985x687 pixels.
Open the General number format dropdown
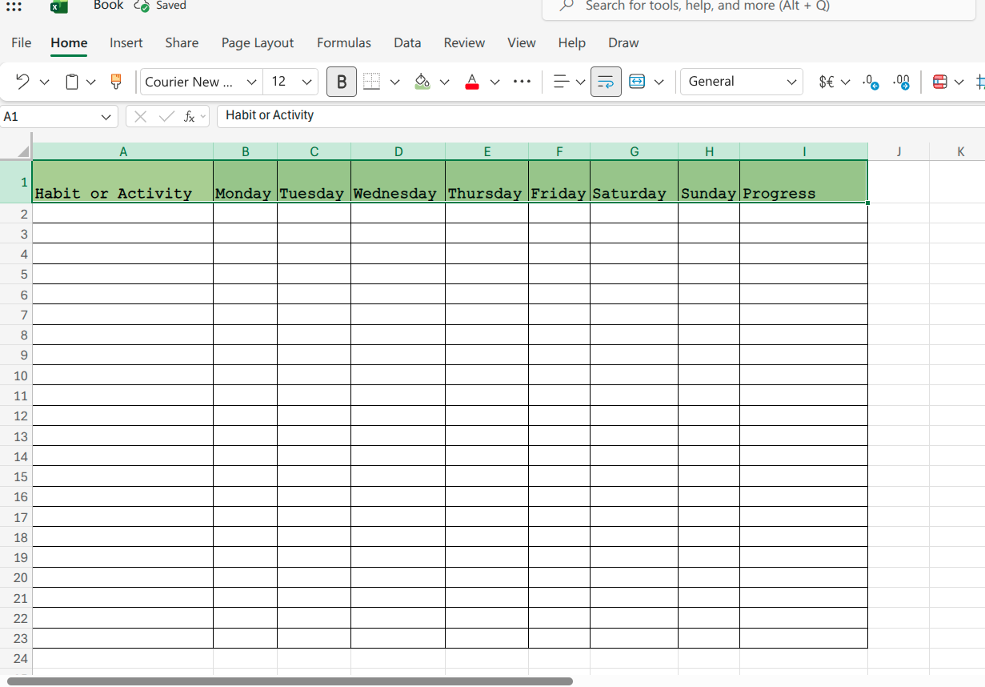[742, 82]
